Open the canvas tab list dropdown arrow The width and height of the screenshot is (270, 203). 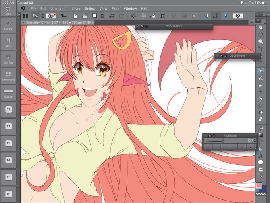(251, 23)
